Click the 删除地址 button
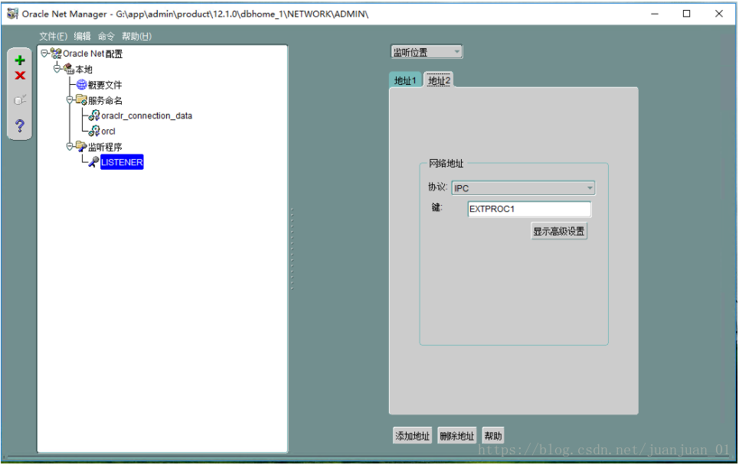Screen dimensions: 739x465 pos(456,436)
